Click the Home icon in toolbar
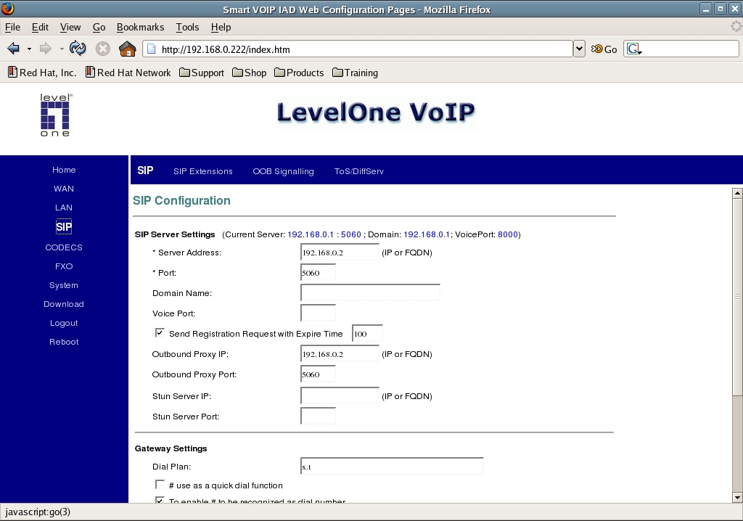 tap(127, 49)
